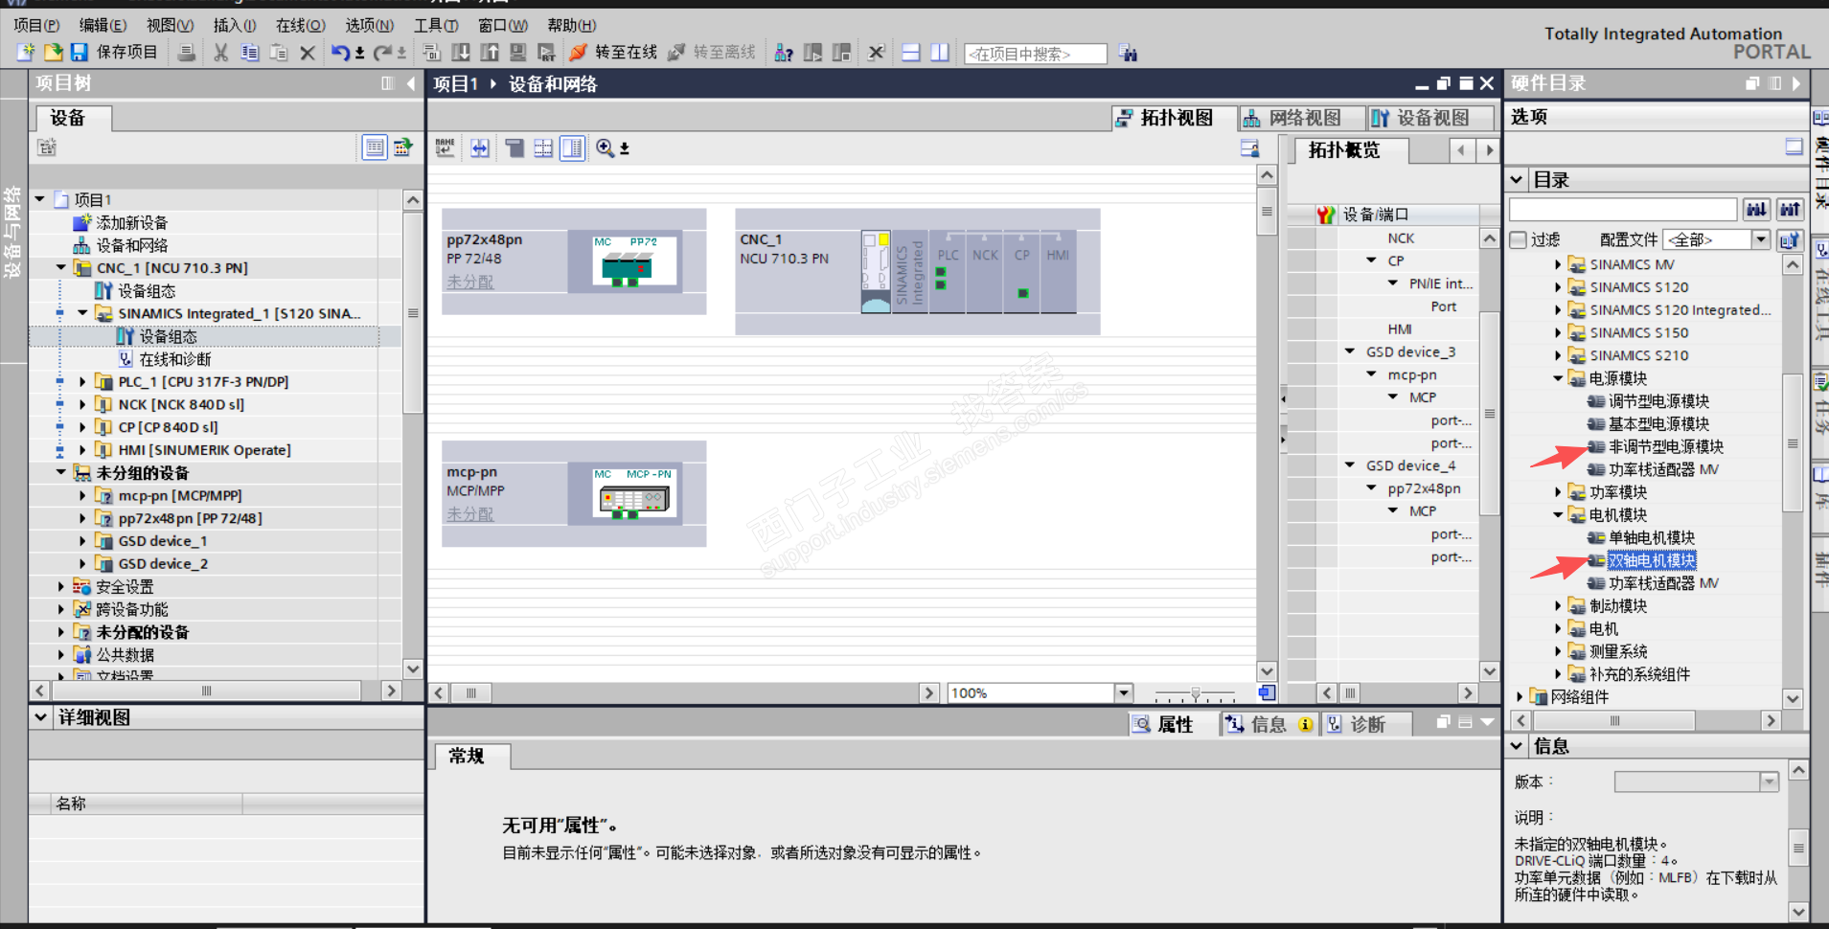The height and width of the screenshot is (929, 1829).
Task: Click the 在项目中搜索 search field
Action: pos(1035,54)
